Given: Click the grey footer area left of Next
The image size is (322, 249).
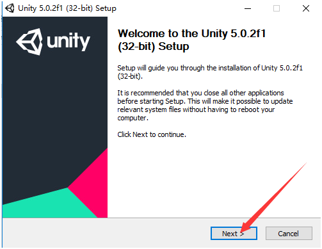Looking at the screenshot, I should 107,233.
